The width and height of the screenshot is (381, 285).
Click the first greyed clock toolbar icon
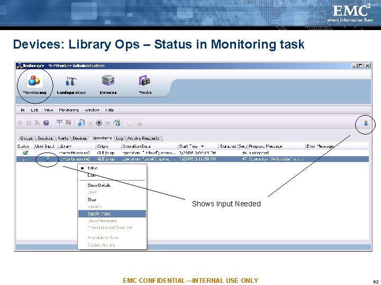(x=130, y=123)
